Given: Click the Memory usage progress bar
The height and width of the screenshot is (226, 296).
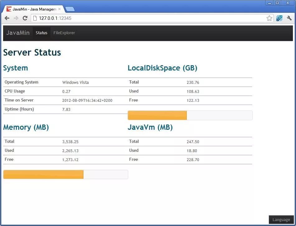Looking at the screenshot, I should pos(66,174).
